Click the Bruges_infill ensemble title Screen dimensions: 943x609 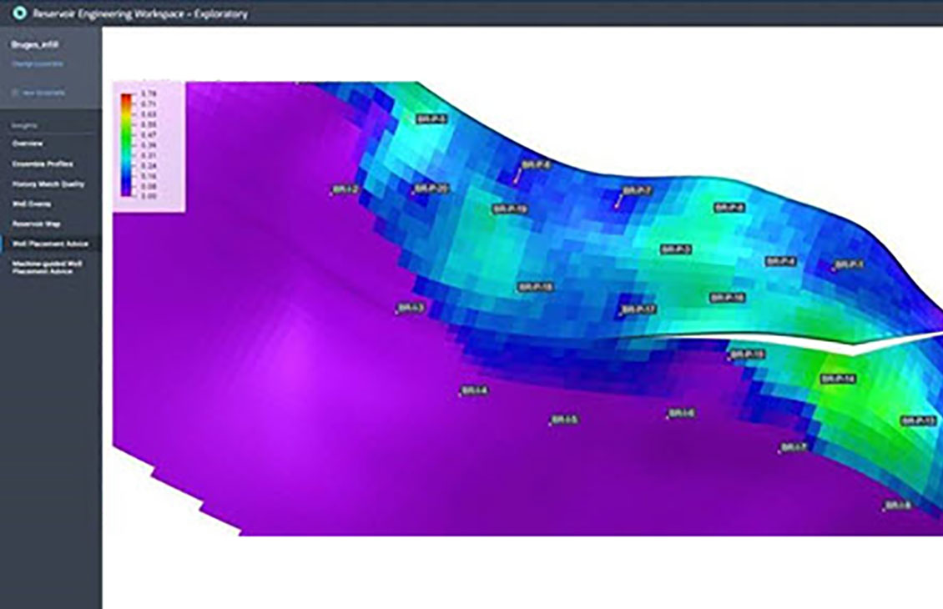(33, 47)
